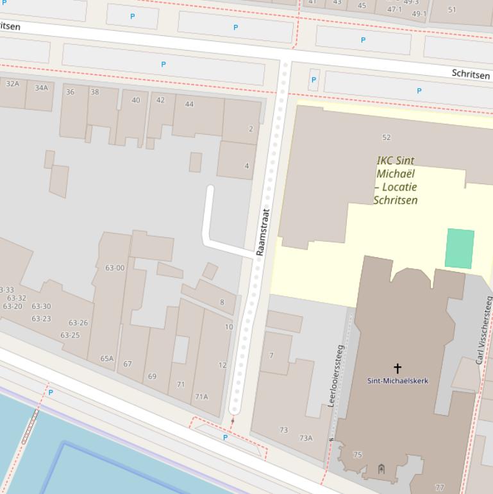
Task: Click the cross icon of Sint-Michaelskerk
Action: click(397, 368)
